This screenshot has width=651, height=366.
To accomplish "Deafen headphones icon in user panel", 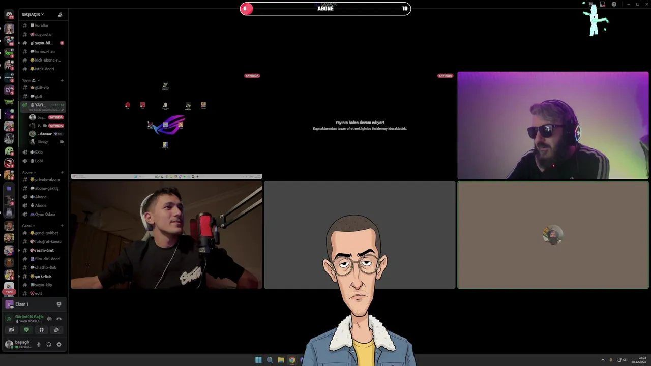I will (x=49, y=344).
